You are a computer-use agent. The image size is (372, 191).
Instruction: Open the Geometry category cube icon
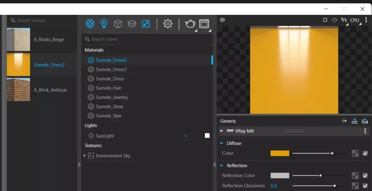pyautogui.click(x=118, y=24)
